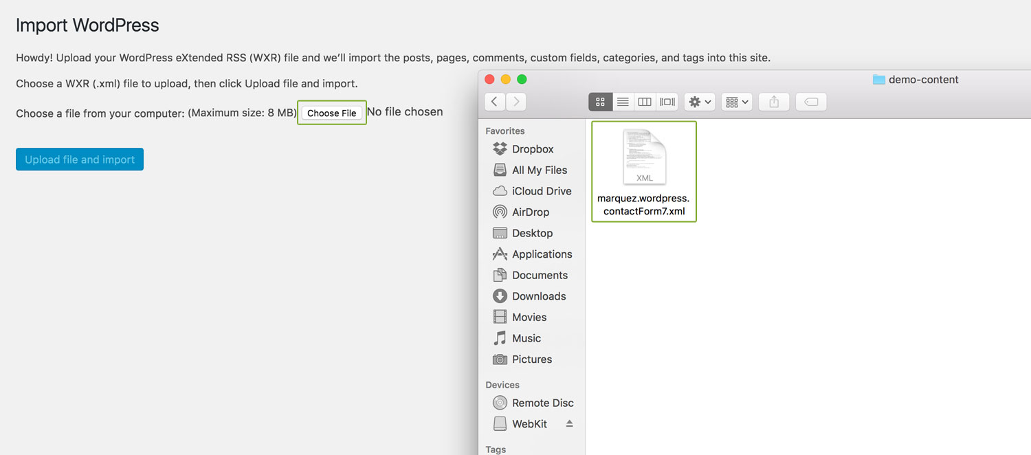Screen dimensions: 1031x455
Task: Select All My Files in sidebar
Action: click(531, 170)
